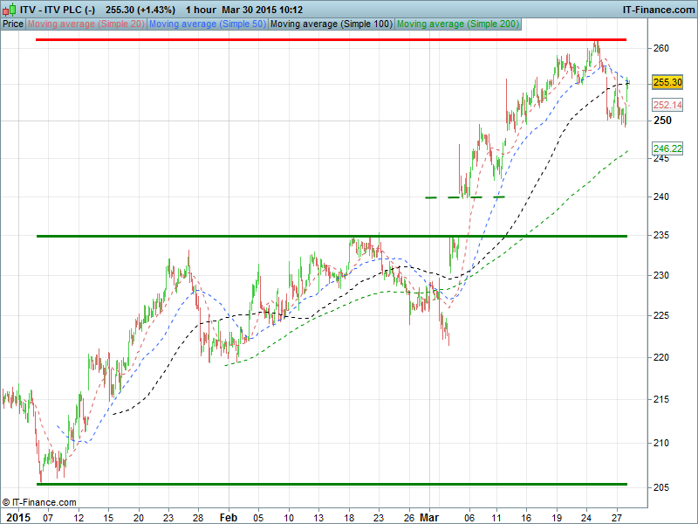
Task: Select the 252.14 moving average price tag
Action: pos(667,105)
